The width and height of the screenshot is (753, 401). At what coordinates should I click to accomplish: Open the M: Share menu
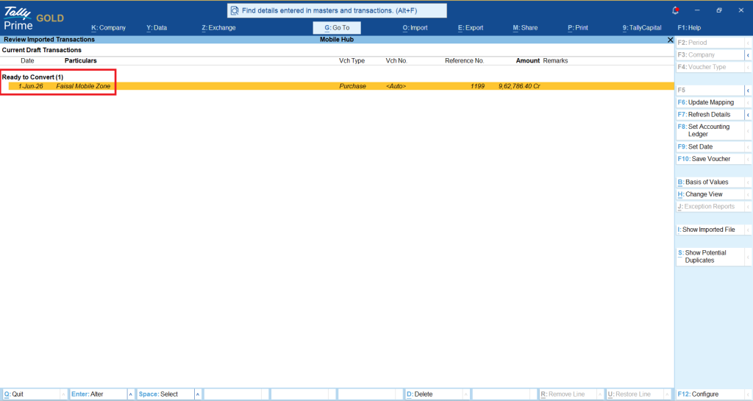(x=525, y=28)
